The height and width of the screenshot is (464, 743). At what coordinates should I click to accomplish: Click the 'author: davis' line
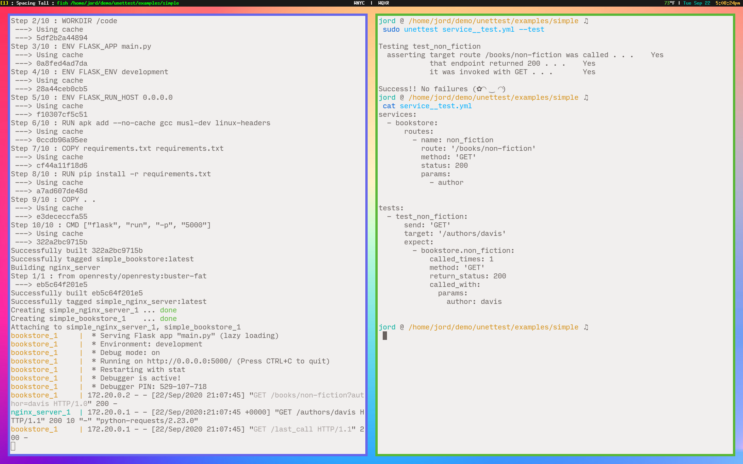pyautogui.click(x=474, y=302)
